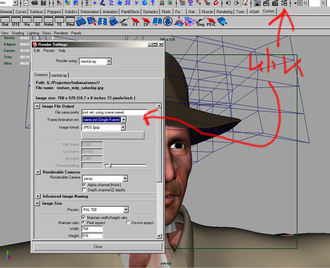This screenshot has width=330, height=268.
Task: Toggle the blue sphere rendering mask icon
Action: [145, 3]
